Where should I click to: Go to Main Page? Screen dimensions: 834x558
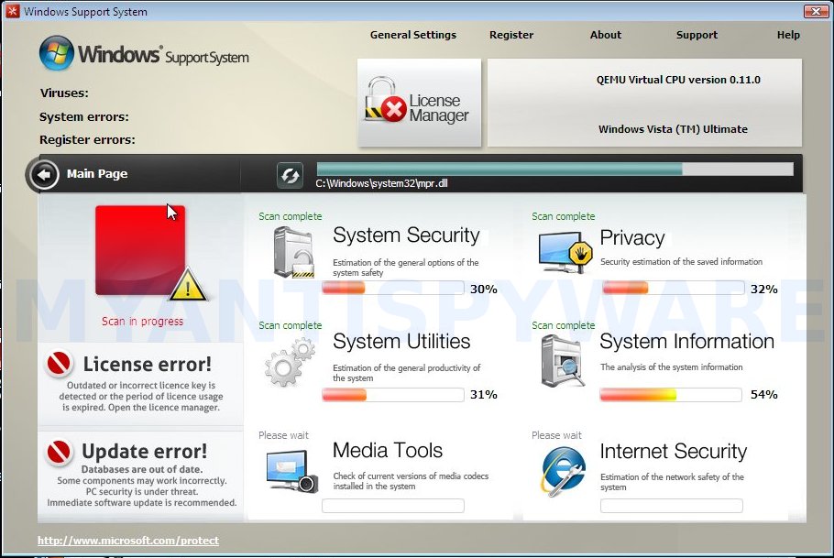point(97,173)
